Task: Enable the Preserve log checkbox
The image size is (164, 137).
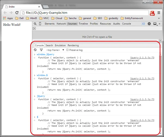Action: pyautogui.click(x=68, y=50)
